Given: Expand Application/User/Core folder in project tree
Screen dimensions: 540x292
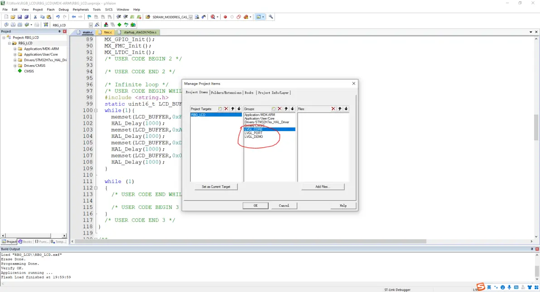Looking at the screenshot, I should point(15,54).
